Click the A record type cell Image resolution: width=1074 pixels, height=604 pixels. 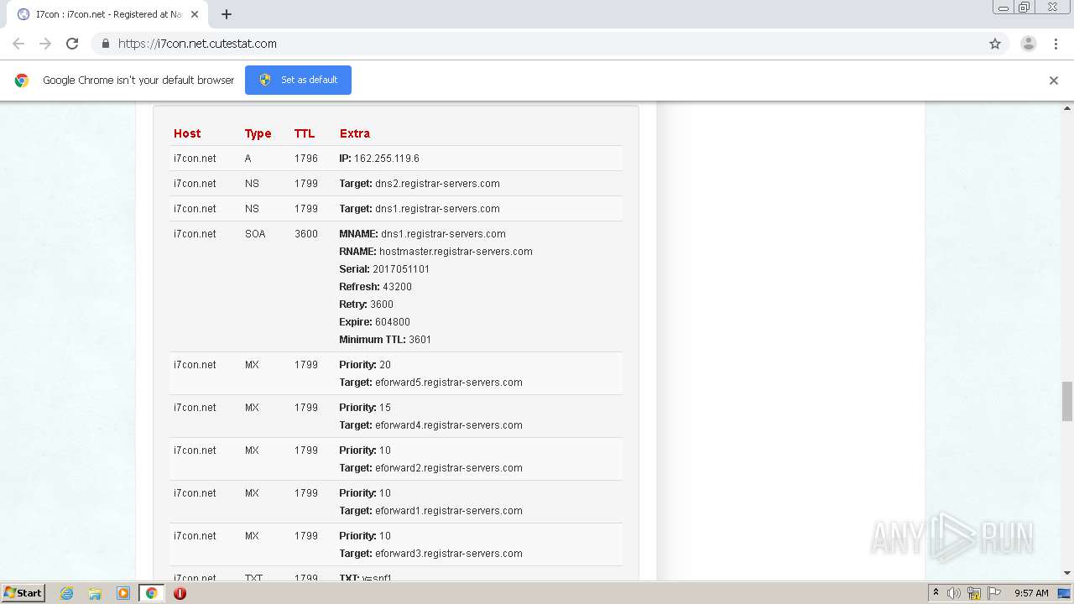tap(248, 159)
